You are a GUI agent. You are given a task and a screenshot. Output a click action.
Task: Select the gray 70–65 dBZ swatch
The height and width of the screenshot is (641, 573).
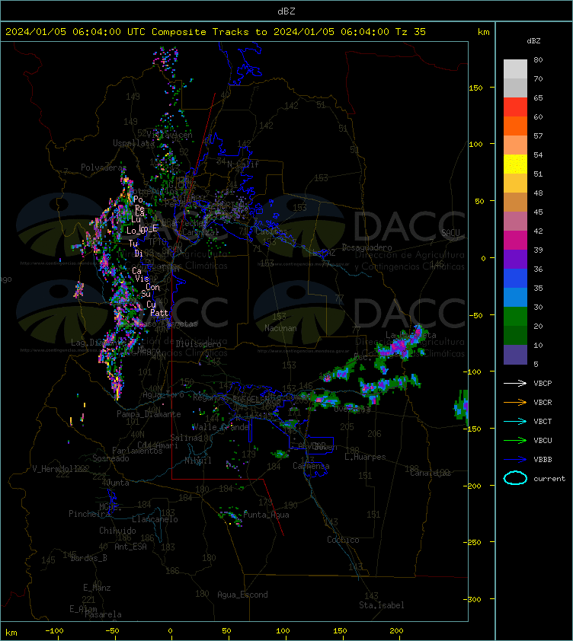pos(515,88)
